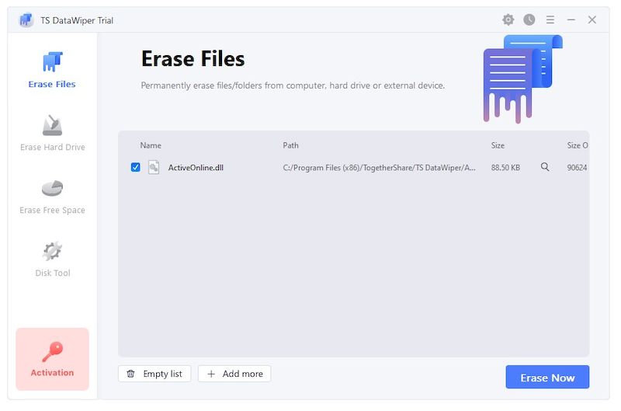621x411 pixels.
Task: Click the Path column header
Action: click(x=291, y=145)
